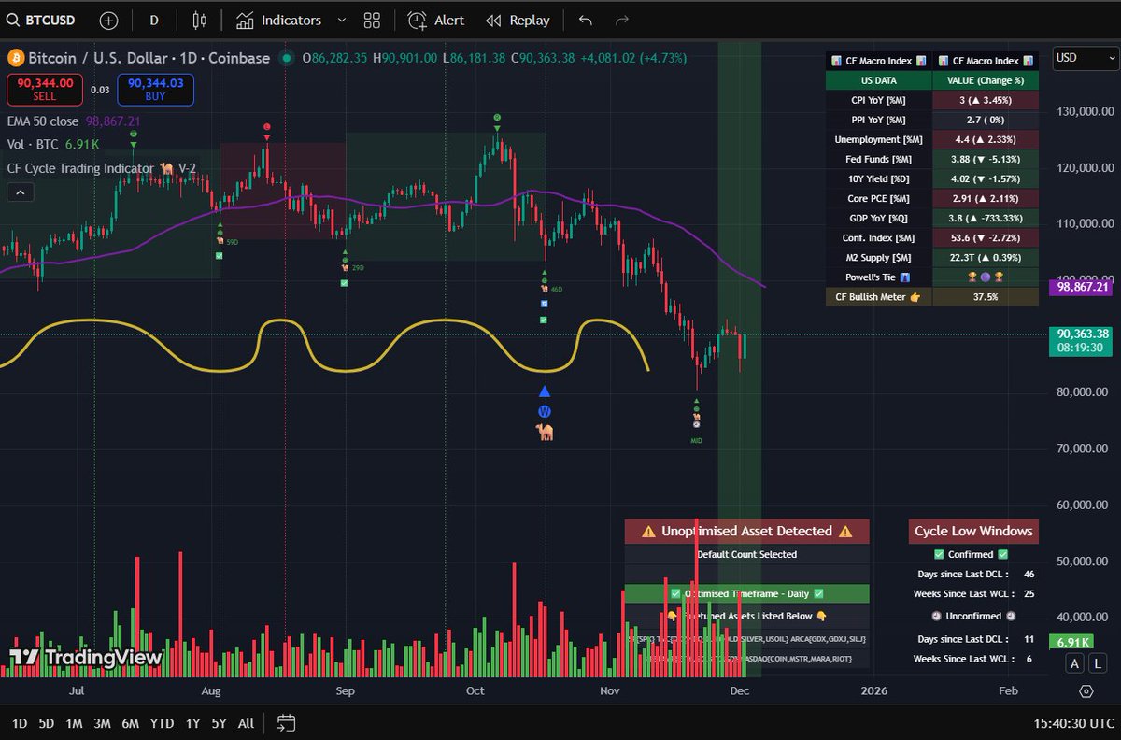Viewport: 1121px width, 740px height.
Task: Select the All date range
Action: coord(246,723)
